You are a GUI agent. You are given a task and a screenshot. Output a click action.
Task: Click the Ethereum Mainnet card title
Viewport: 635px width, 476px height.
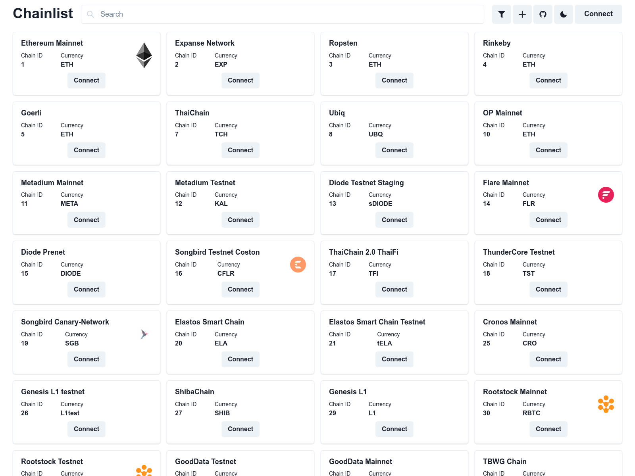(52, 43)
